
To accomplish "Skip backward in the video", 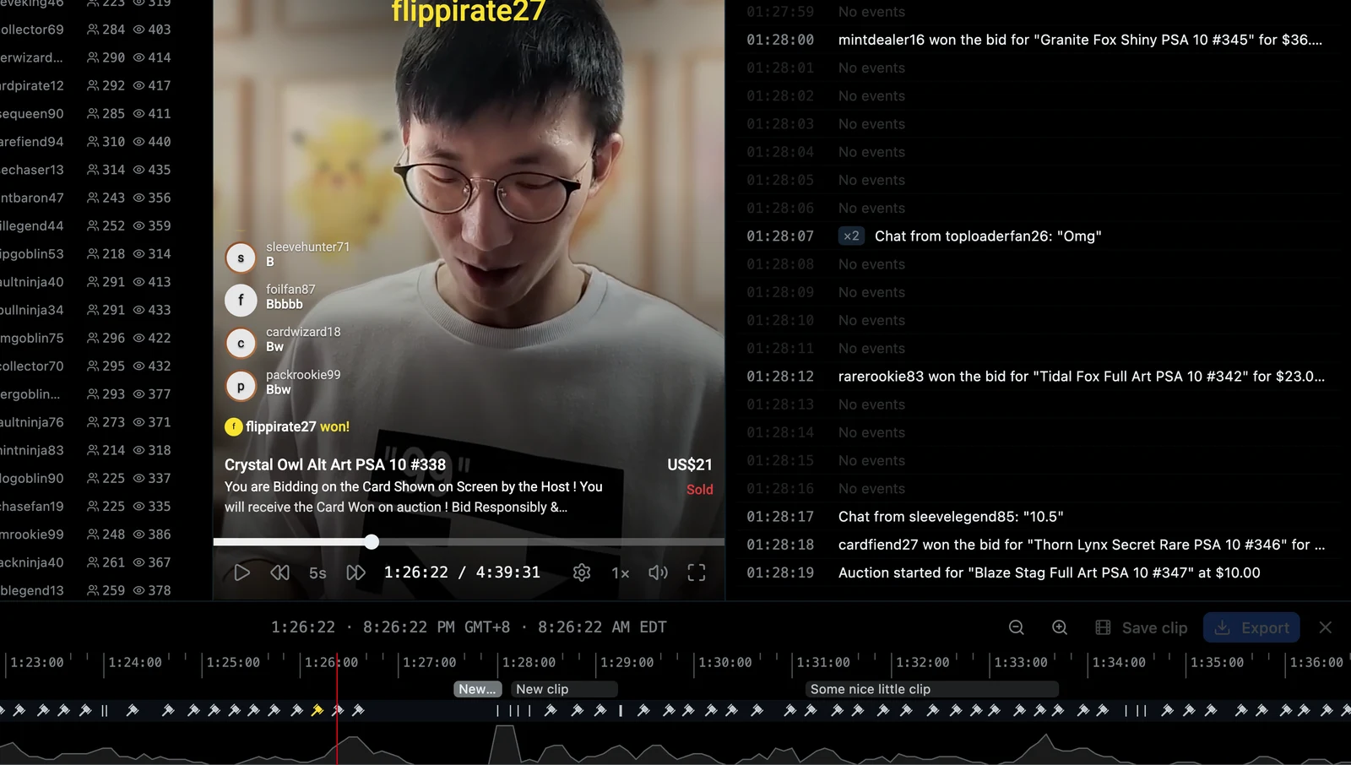I will [x=279, y=572].
